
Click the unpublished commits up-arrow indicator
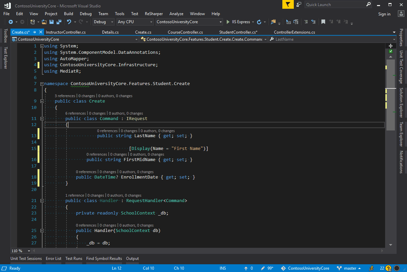tap(248, 268)
